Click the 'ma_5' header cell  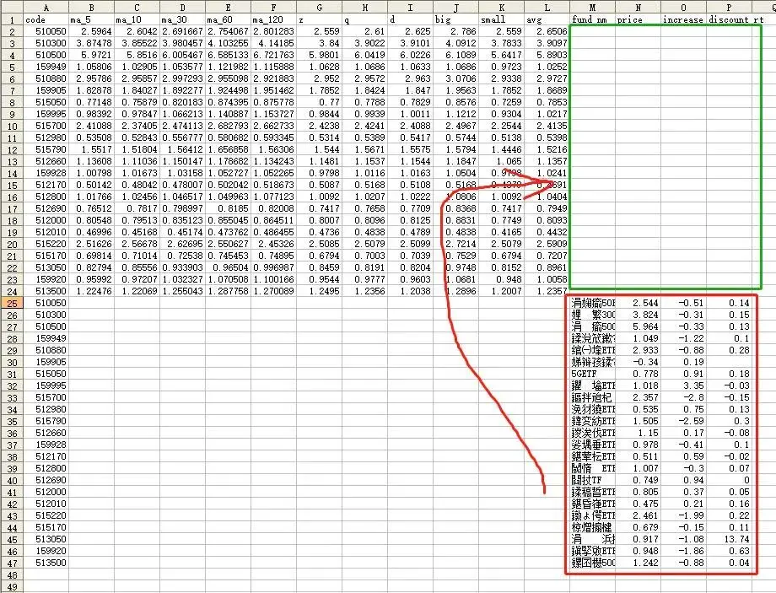coord(92,19)
